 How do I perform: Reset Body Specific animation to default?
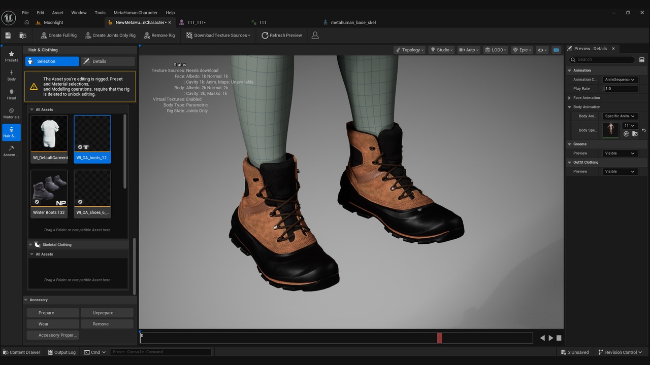[644, 130]
